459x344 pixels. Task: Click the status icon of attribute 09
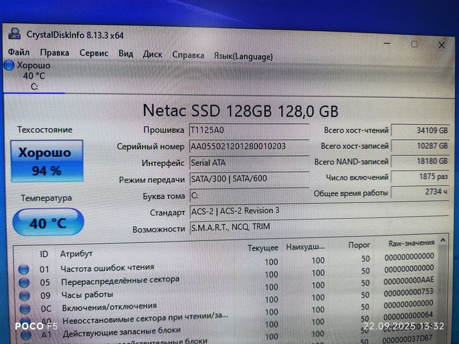coord(25,295)
